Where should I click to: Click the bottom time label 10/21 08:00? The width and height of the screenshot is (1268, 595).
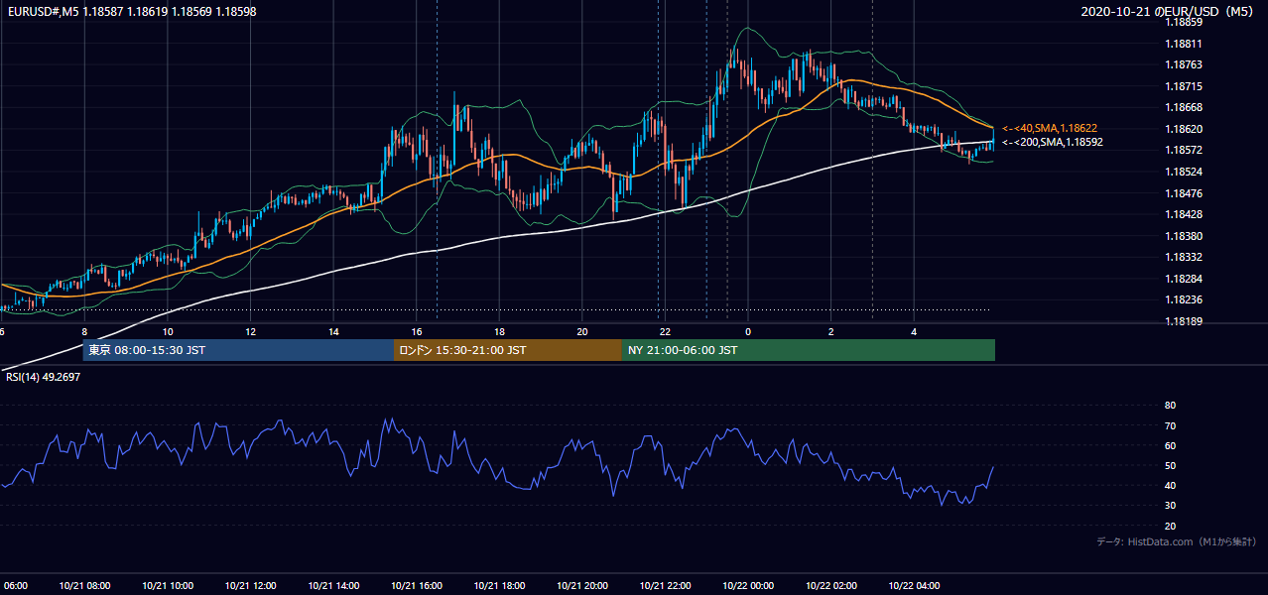pyautogui.click(x=84, y=586)
